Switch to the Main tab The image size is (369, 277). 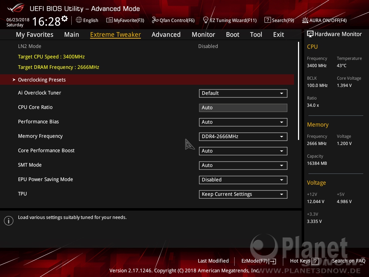72,35
